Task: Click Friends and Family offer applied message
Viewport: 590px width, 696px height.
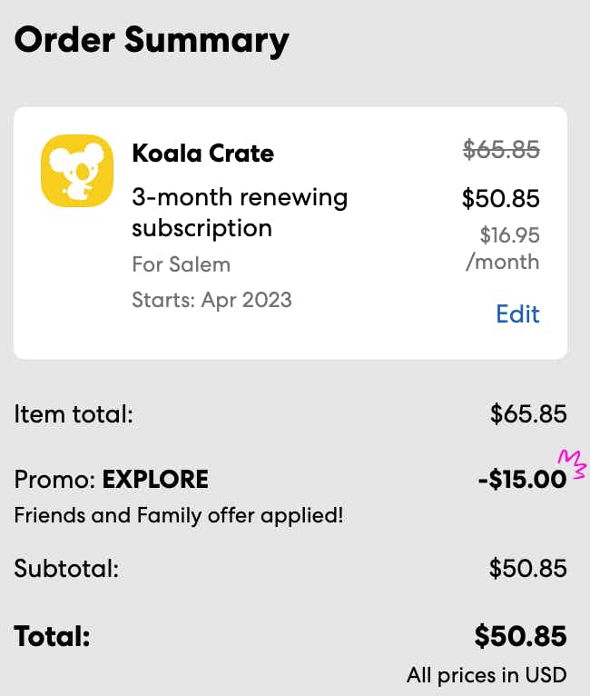Action: pos(179,516)
